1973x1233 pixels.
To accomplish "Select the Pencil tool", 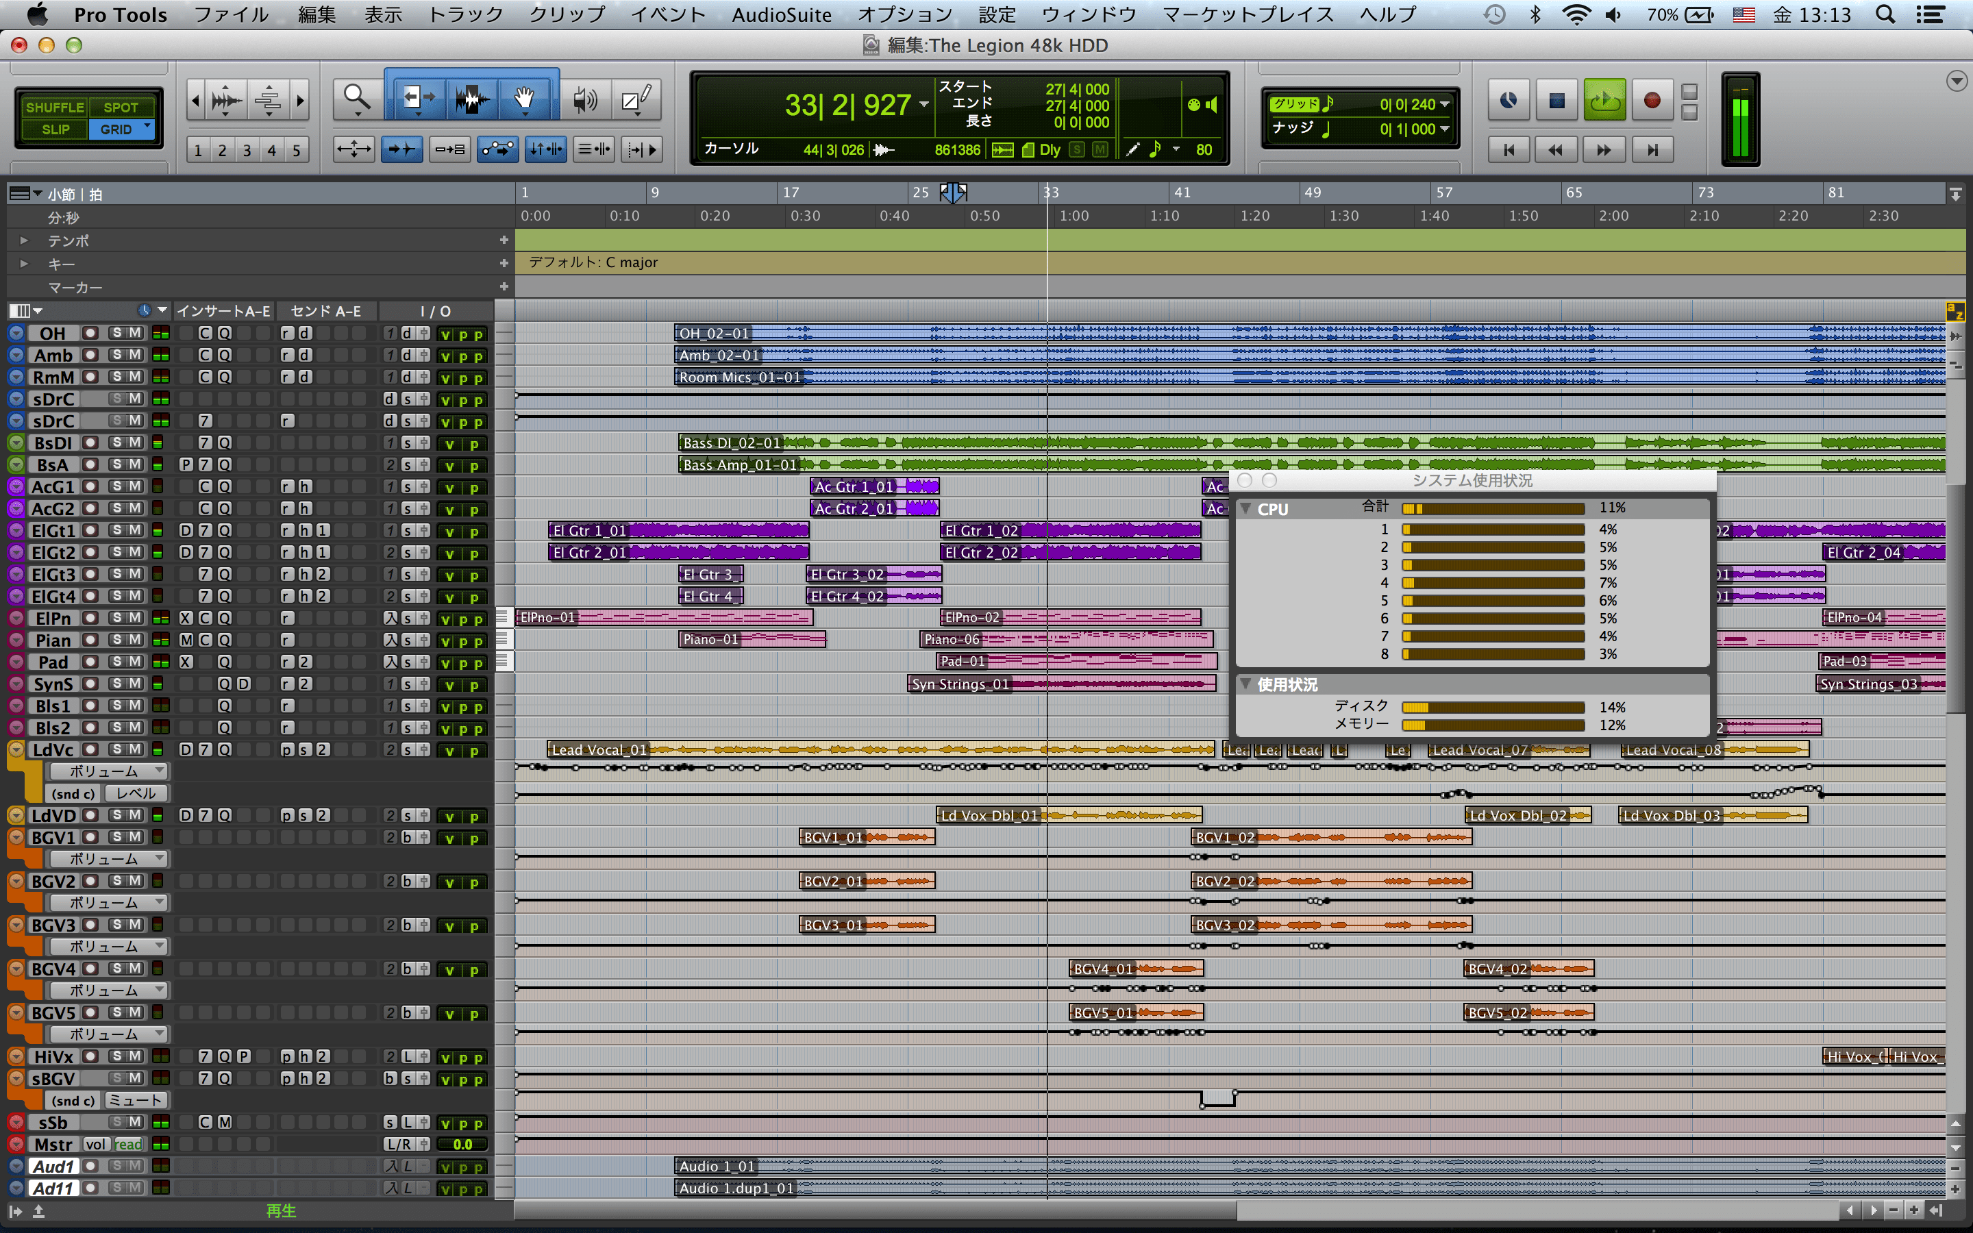I will 636,99.
